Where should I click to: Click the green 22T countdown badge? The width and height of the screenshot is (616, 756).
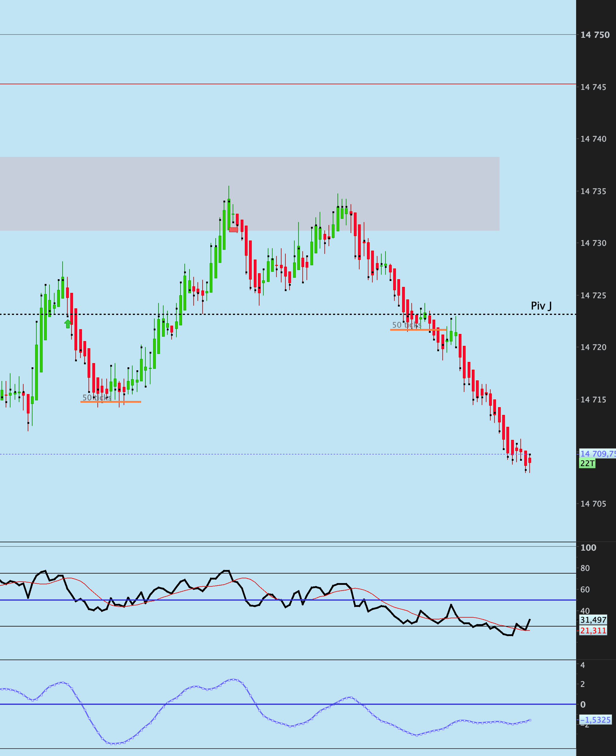coord(587,463)
